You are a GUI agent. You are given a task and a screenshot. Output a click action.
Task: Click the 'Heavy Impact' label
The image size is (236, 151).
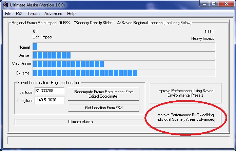pyautogui.click(x=202, y=38)
